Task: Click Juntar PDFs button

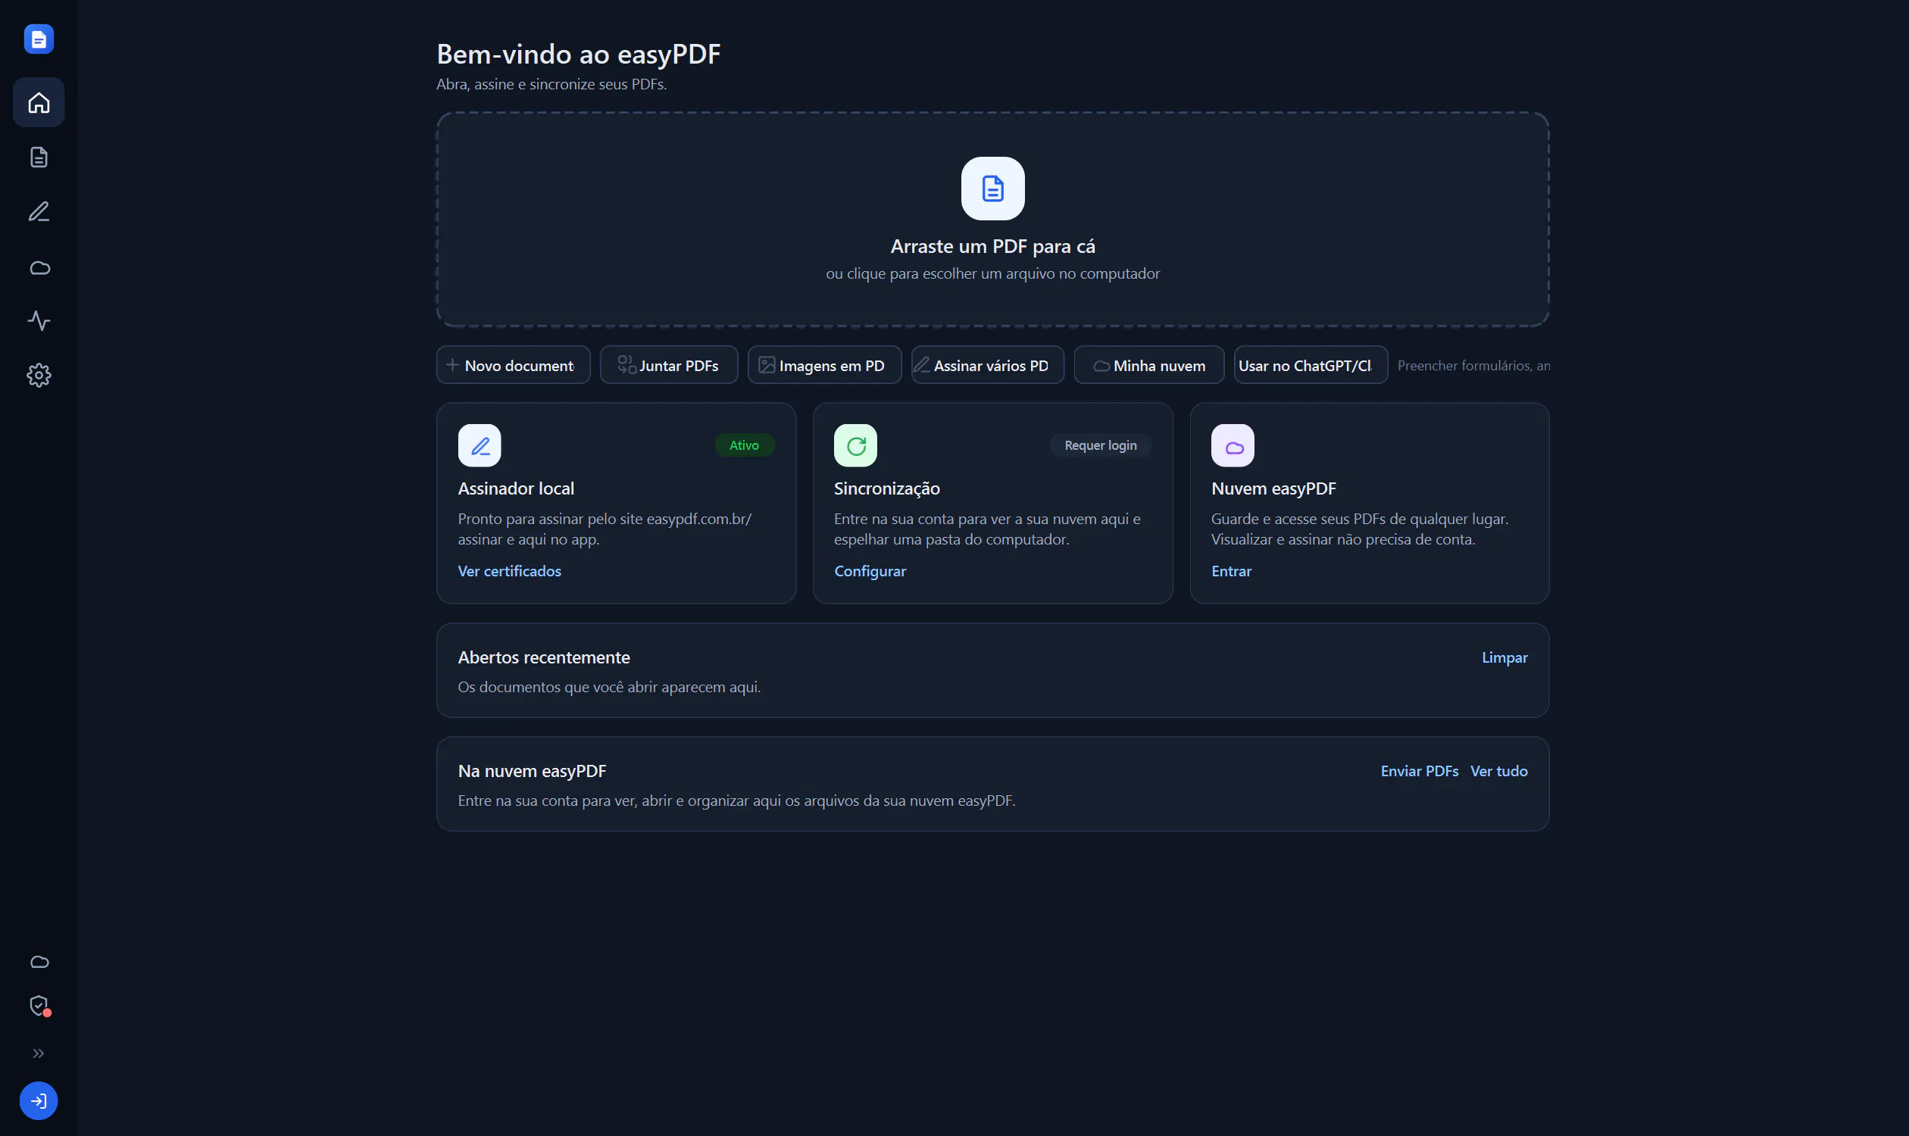Action: pos(668,365)
